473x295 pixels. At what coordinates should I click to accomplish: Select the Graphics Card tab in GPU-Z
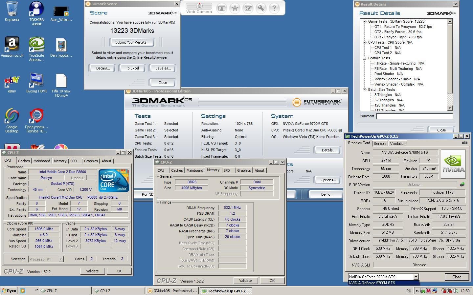coord(359,143)
